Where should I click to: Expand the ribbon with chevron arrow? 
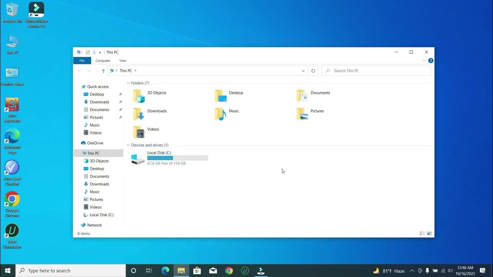click(x=424, y=60)
